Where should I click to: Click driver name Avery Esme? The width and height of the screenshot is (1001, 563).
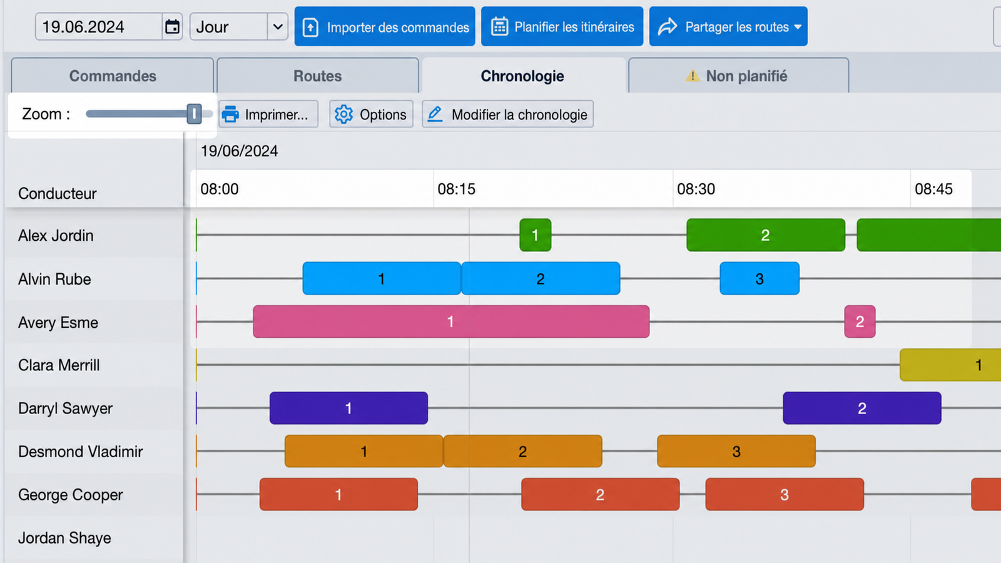[x=58, y=323]
